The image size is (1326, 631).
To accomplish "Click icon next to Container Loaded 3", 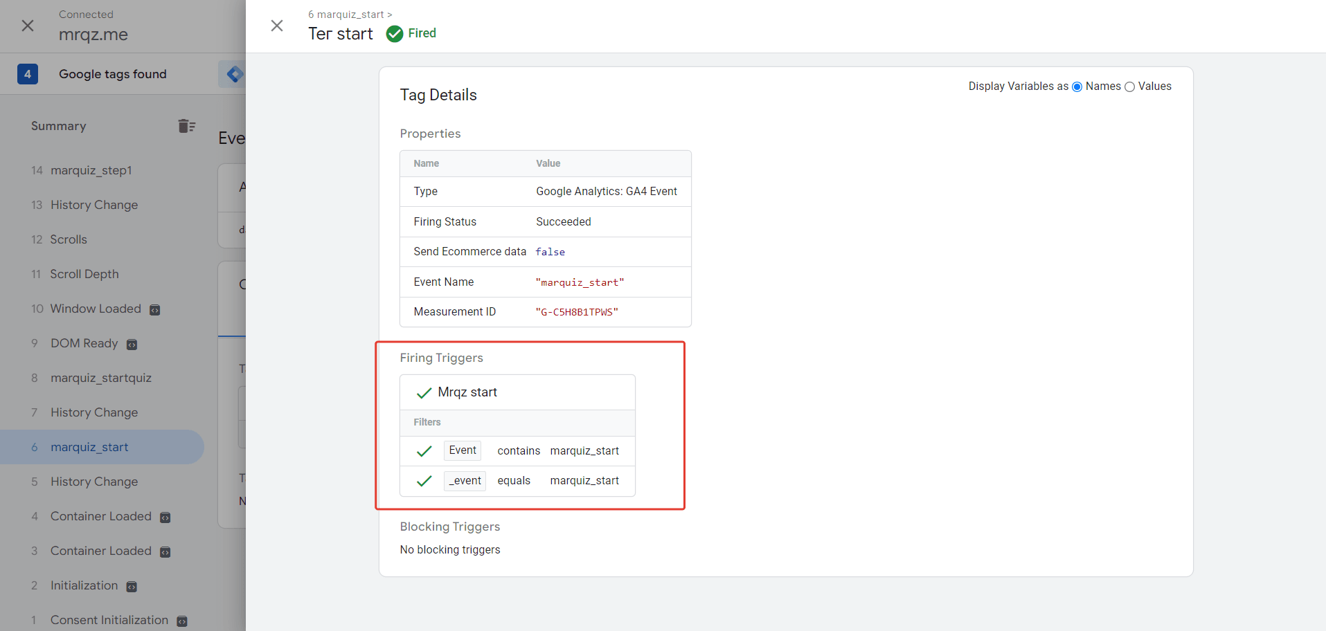I will click(165, 552).
